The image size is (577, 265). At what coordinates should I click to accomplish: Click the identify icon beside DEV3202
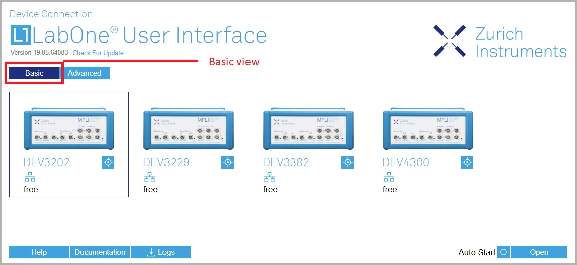[x=108, y=162]
